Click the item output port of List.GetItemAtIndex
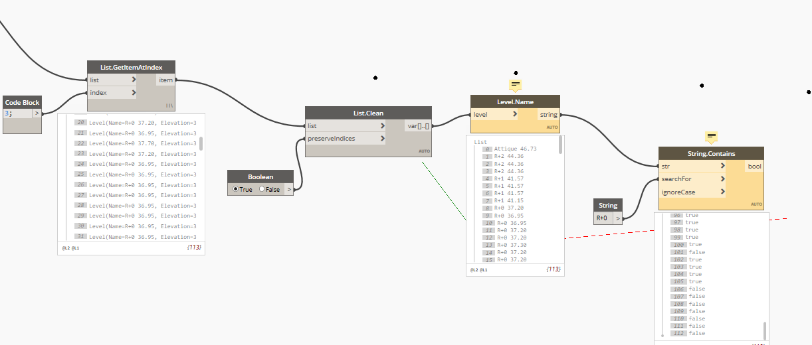The width and height of the screenshot is (812, 345). (166, 80)
